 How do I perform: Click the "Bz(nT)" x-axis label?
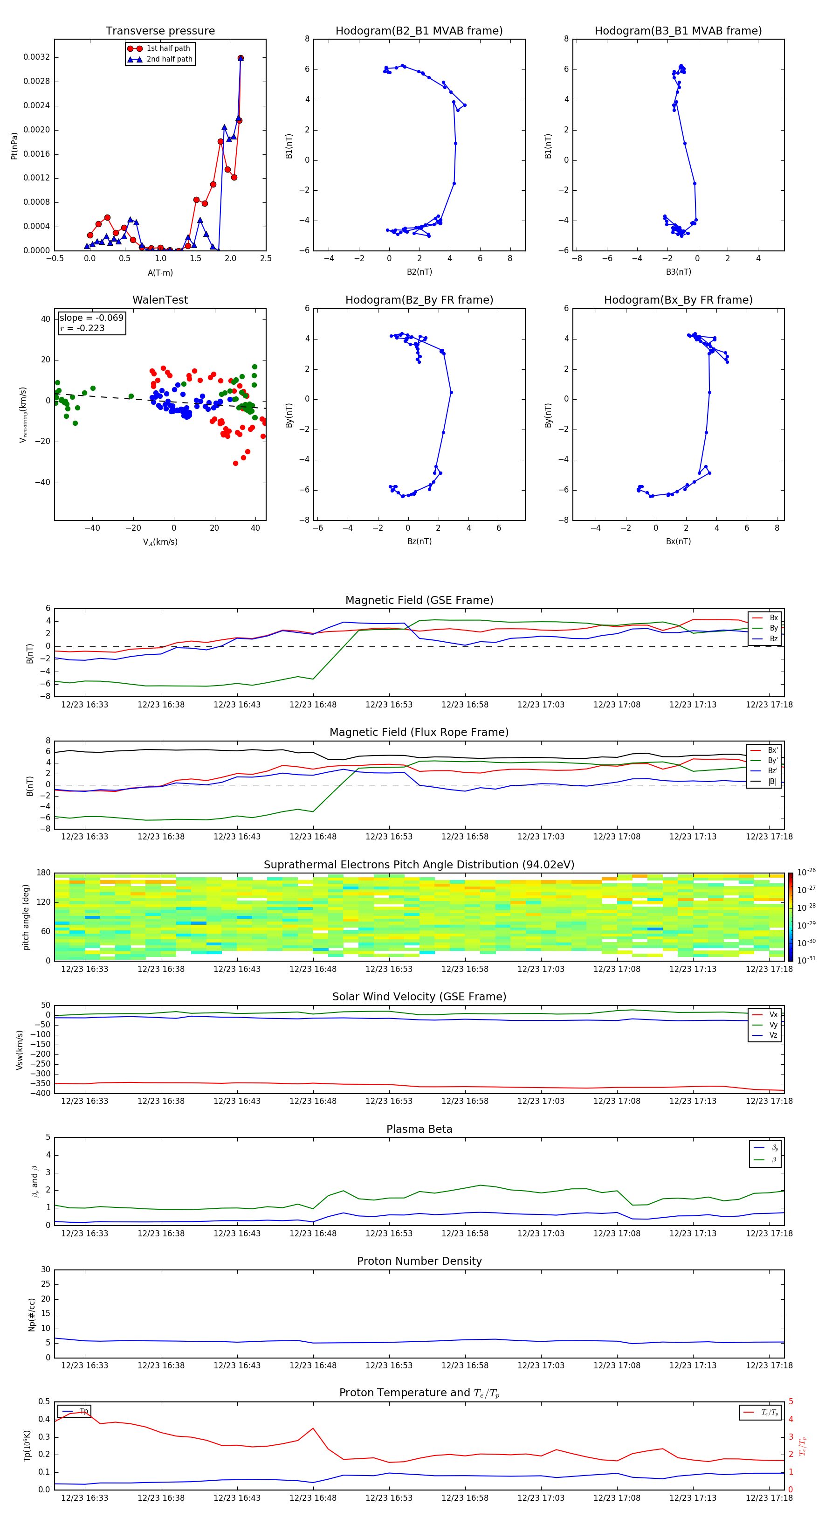coord(419,541)
